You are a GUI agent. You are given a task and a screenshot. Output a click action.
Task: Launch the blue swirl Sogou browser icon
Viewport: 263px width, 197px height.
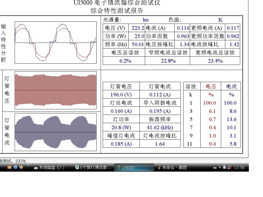(15, 167)
